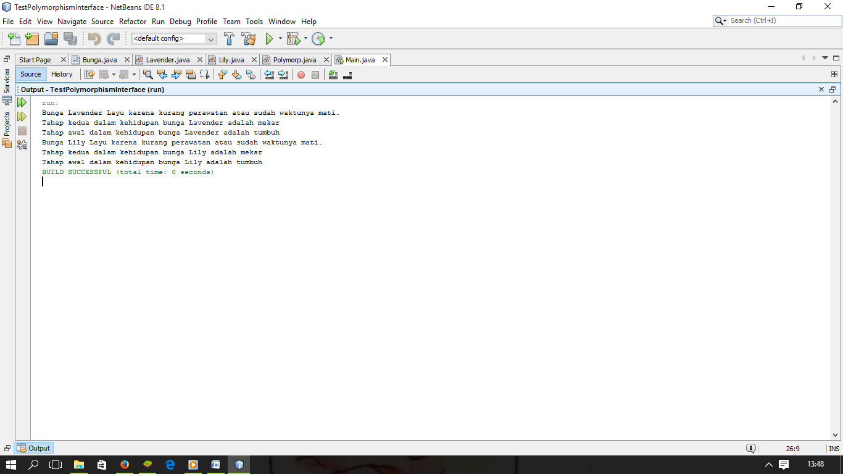Screen dimensions: 843x474
Task: Click the Shift Line Left icon
Action: (x=269, y=75)
